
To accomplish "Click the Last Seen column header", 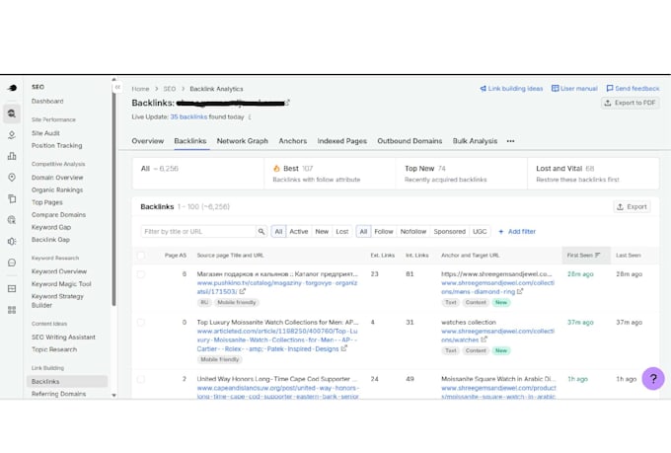I will pos(629,256).
